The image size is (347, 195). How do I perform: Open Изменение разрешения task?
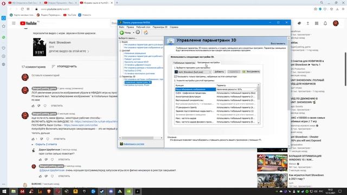[x=135, y=53]
